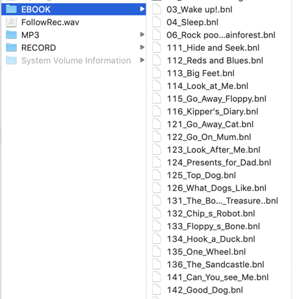Click file icon of 131_The_Bo..._Treasure..bnl
The width and height of the screenshot is (299, 299).
click(157, 201)
